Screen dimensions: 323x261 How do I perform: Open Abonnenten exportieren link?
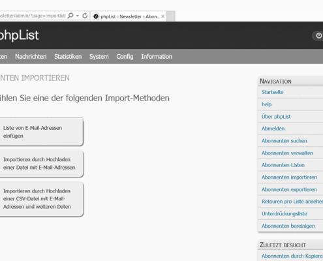(x=289, y=189)
